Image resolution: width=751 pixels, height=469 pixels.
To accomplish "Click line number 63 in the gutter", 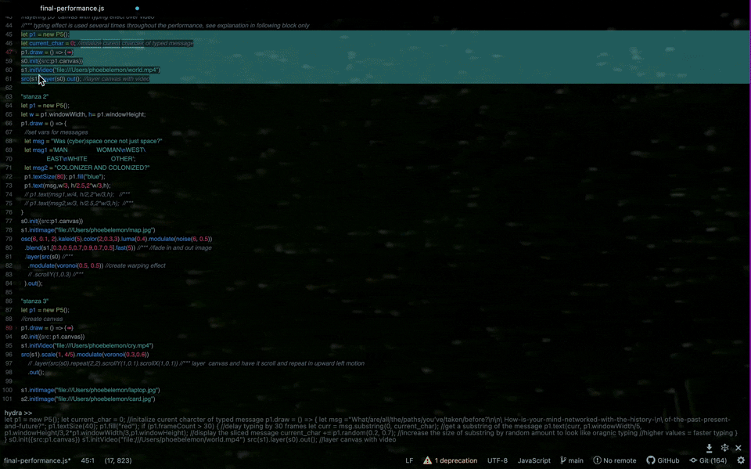I will click(x=8, y=96).
